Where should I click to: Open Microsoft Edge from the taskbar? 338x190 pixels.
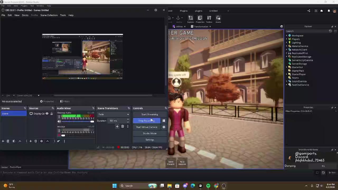[x=193, y=186]
